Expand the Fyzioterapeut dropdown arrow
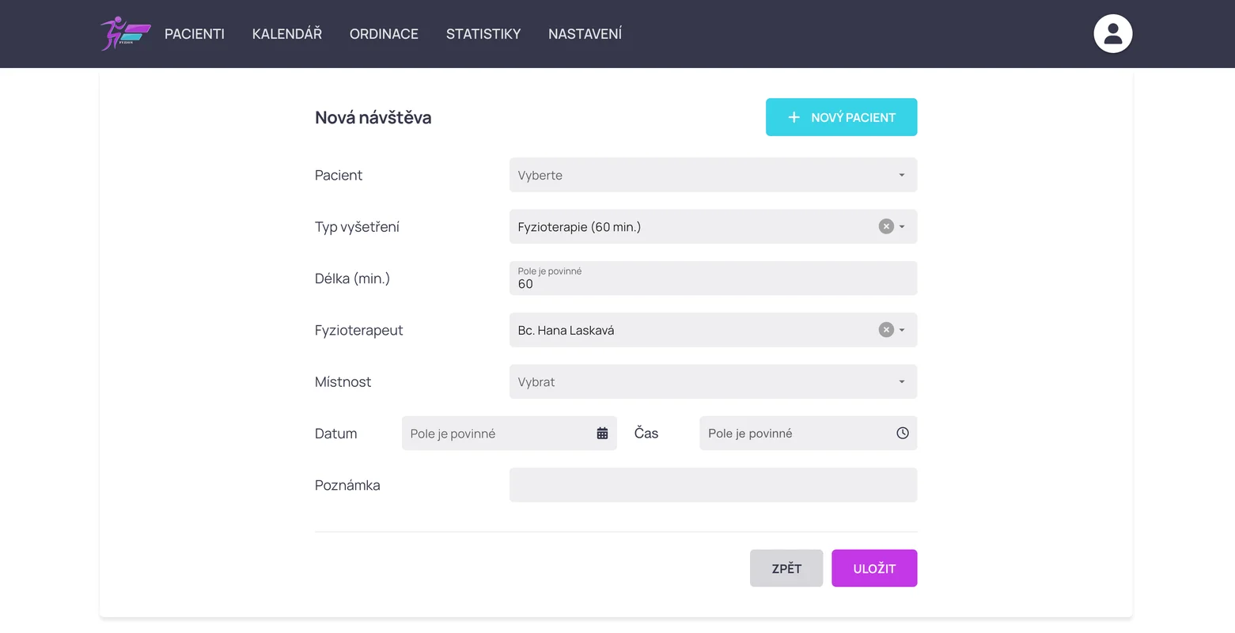 tap(902, 330)
